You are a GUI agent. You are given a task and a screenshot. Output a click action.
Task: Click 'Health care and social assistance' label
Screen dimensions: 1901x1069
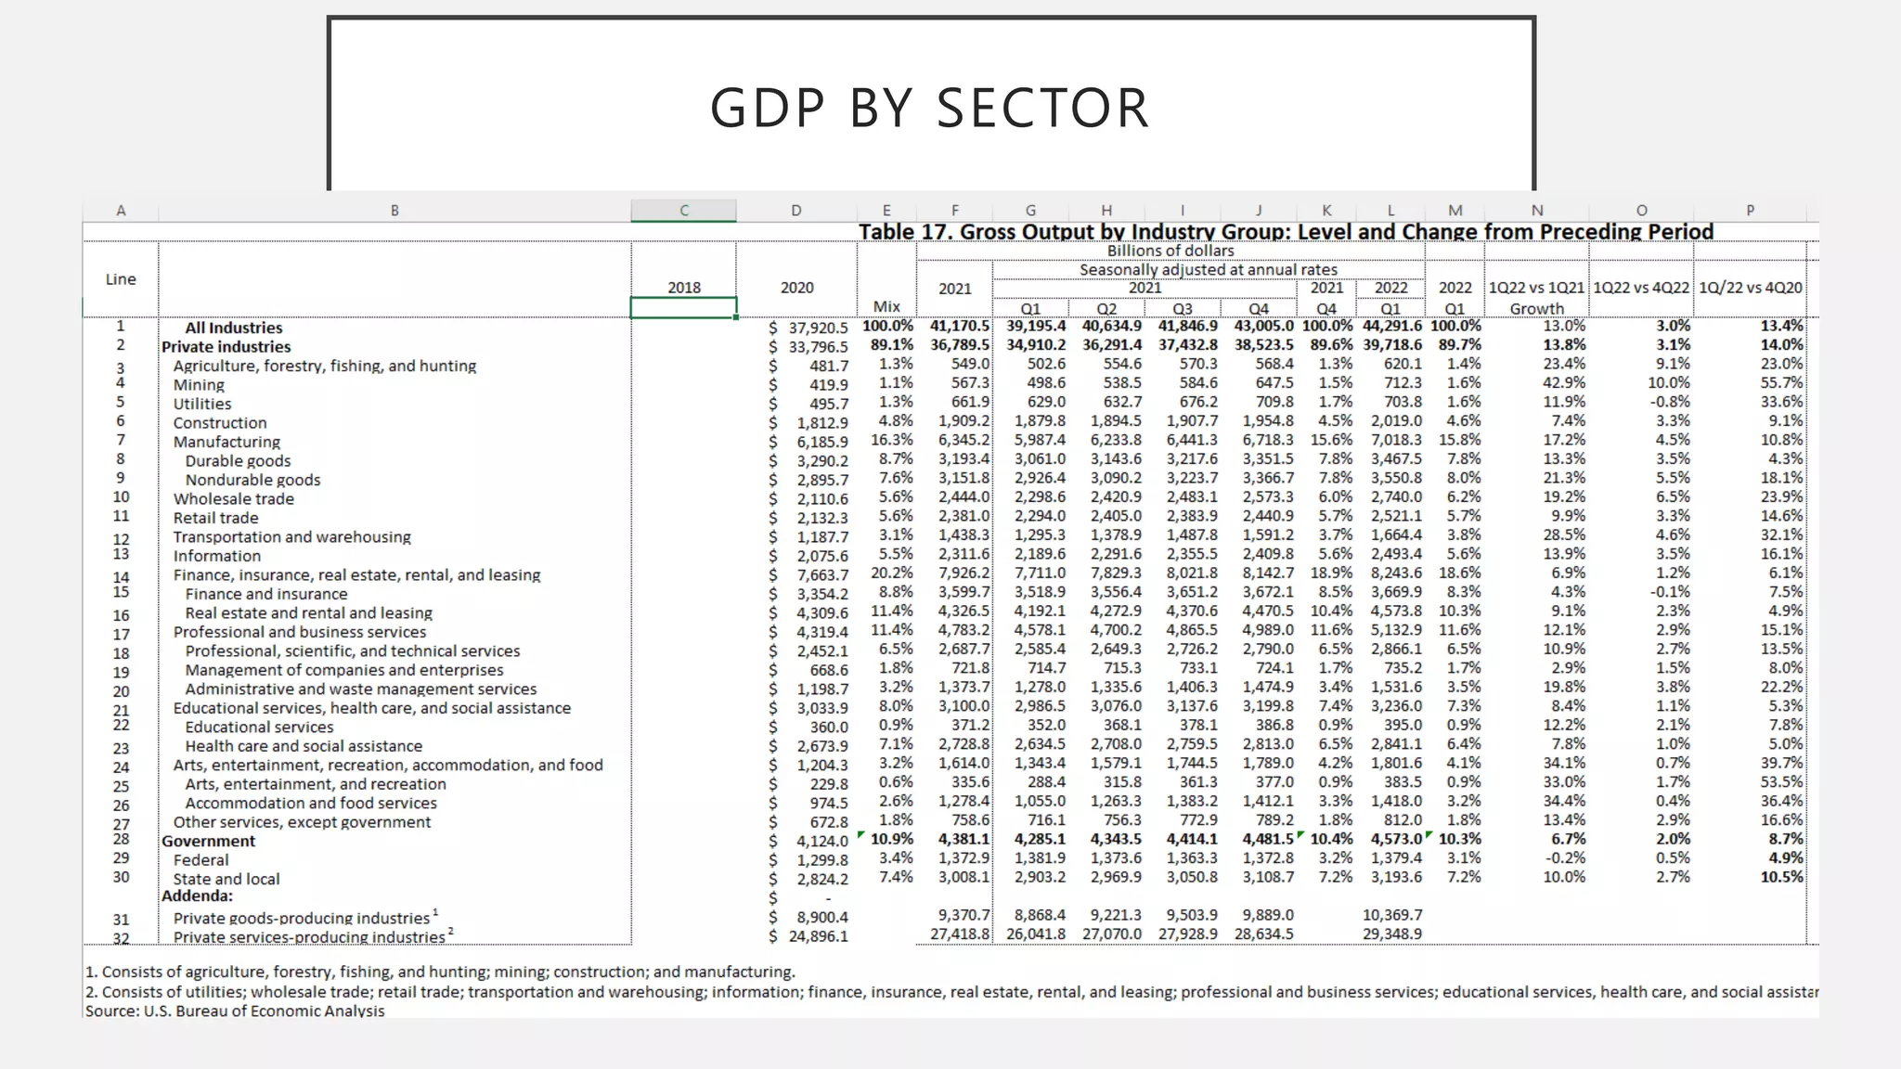304,746
